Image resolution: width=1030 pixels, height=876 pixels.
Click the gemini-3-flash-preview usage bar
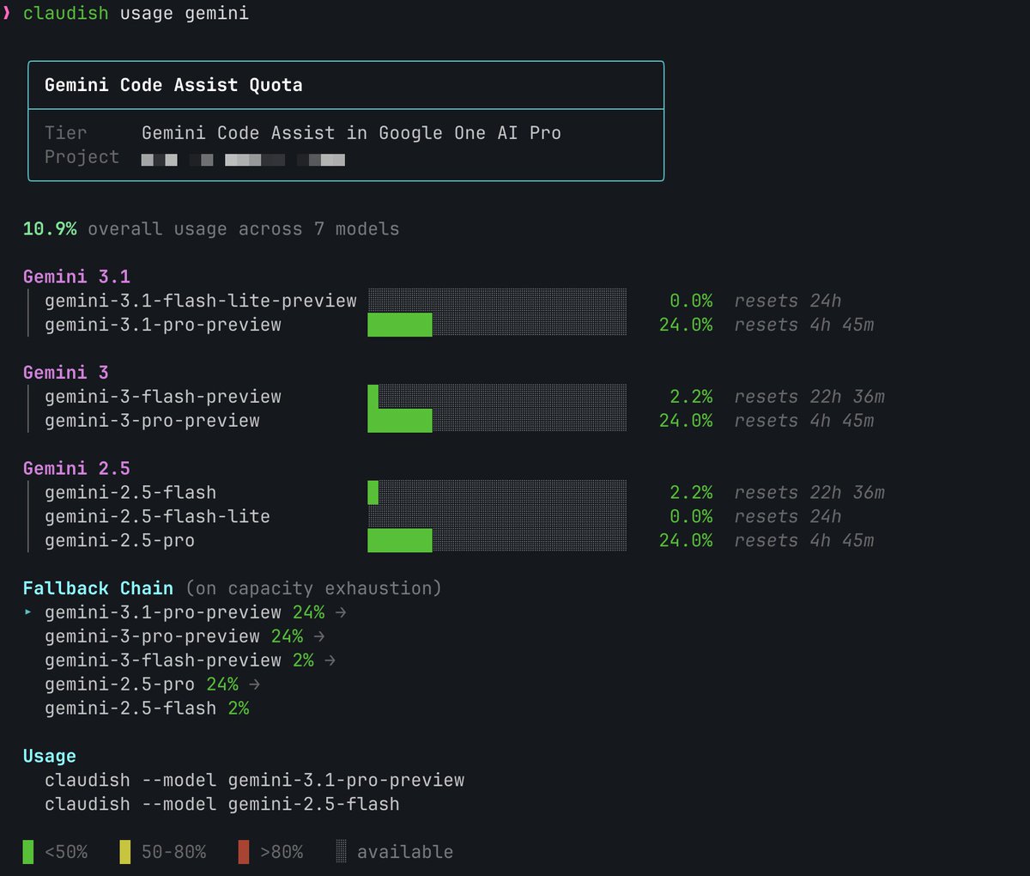click(x=497, y=397)
